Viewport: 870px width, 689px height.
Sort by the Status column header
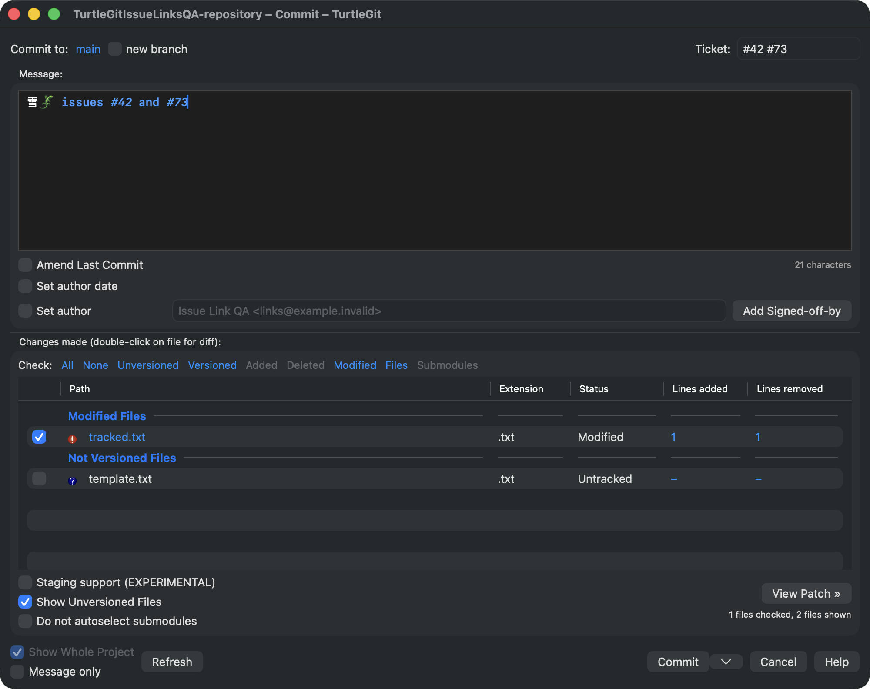(617, 389)
